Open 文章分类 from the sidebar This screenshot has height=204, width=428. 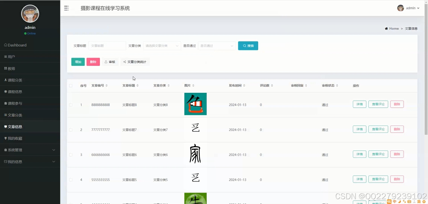(x=16, y=115)
